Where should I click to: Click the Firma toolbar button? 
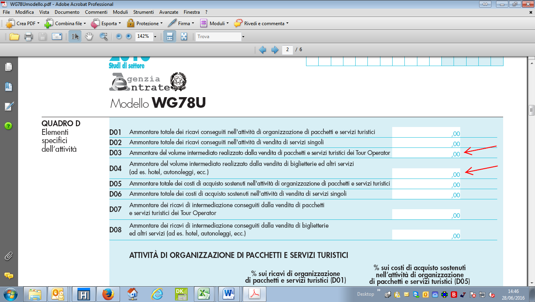click(x=181, y=24)
